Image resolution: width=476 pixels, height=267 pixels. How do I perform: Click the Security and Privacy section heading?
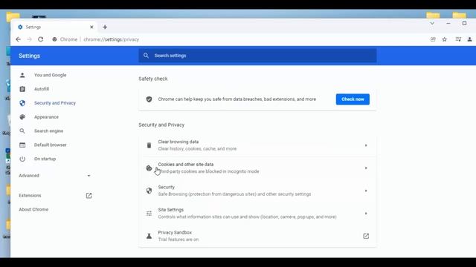coord(161,125)
